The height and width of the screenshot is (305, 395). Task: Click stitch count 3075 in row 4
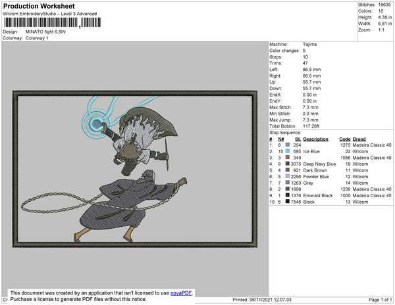click(x=296, y=164)
